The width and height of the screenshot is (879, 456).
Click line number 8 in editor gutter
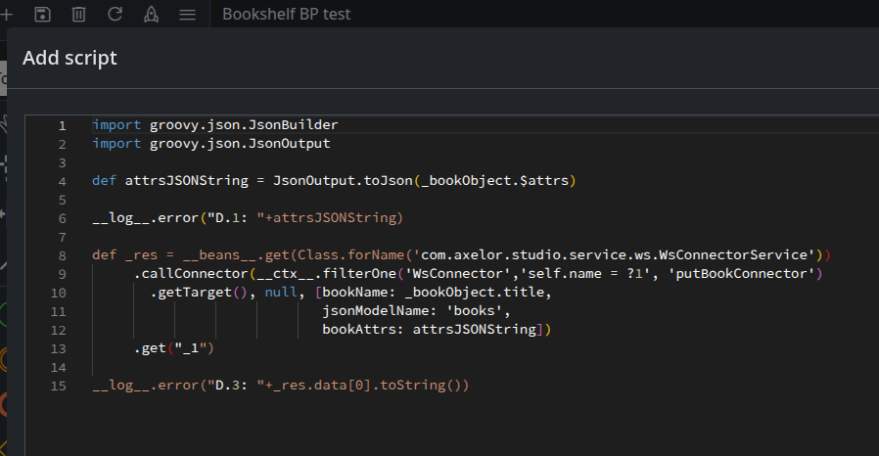click(62, 255)
